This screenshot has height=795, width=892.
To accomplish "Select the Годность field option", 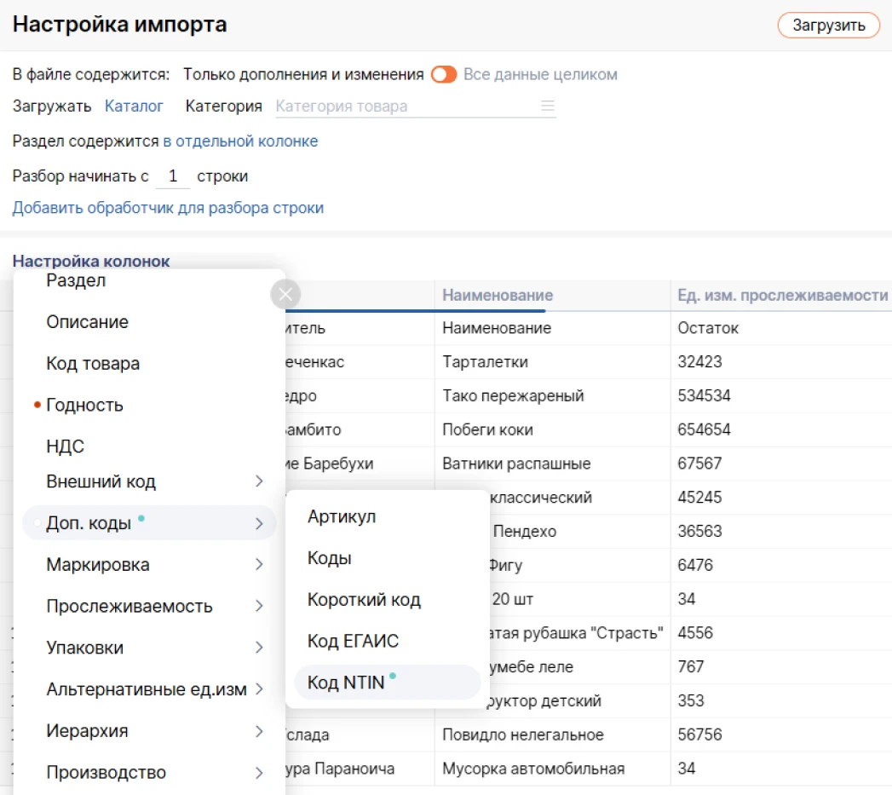I will point(84,406).
